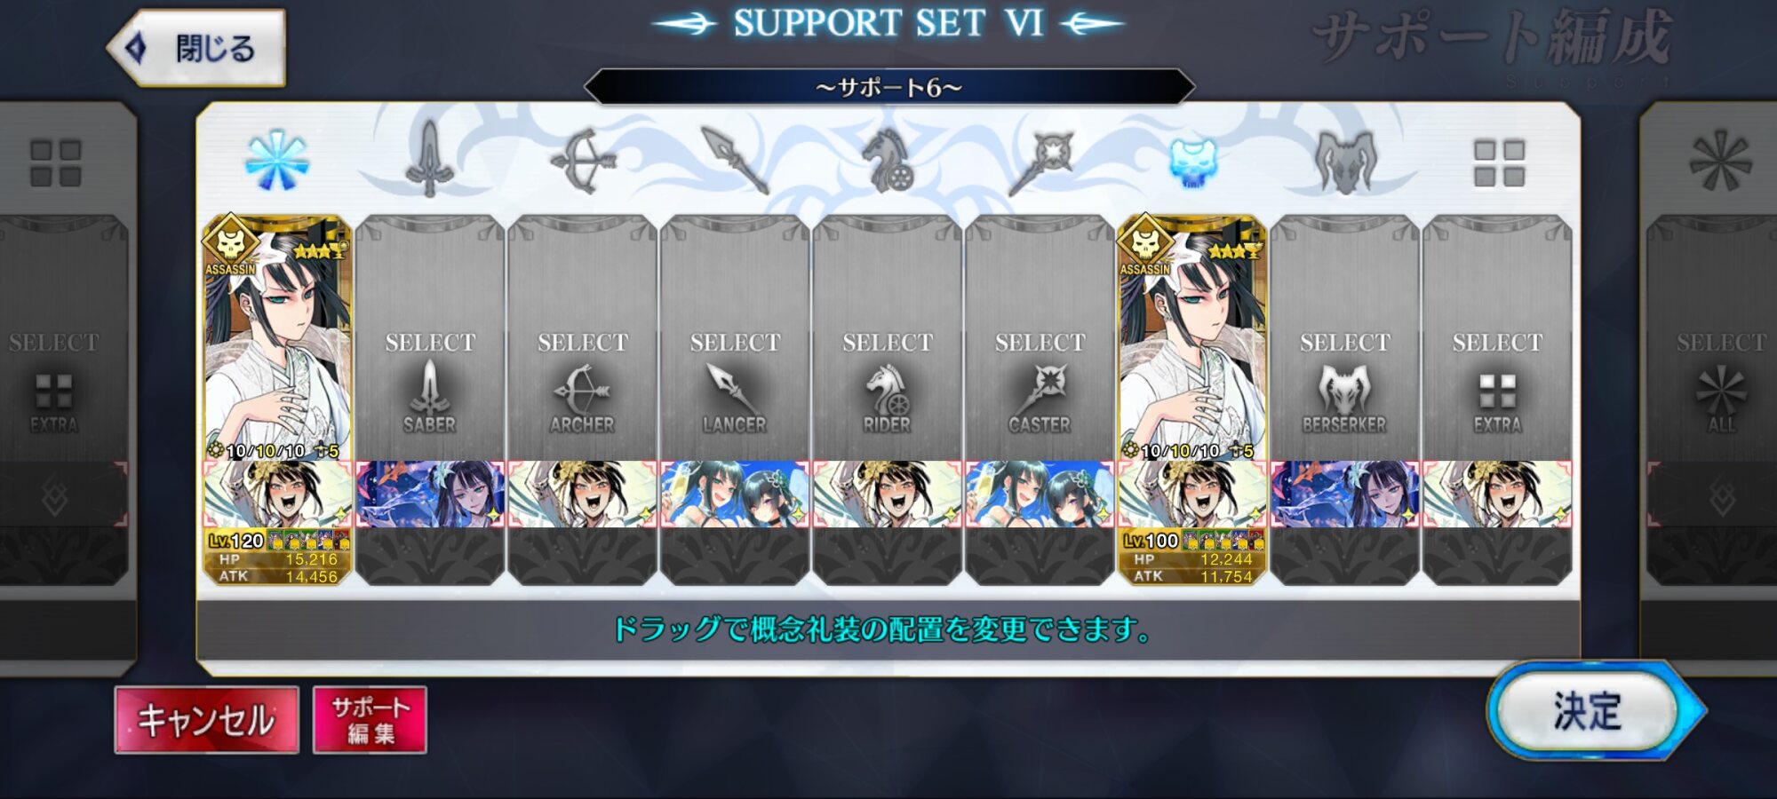The width and height of the screenshot is (1777, 799).
Task: Click the craft essence under Lancer slot
Action: [x=735, y=494]
